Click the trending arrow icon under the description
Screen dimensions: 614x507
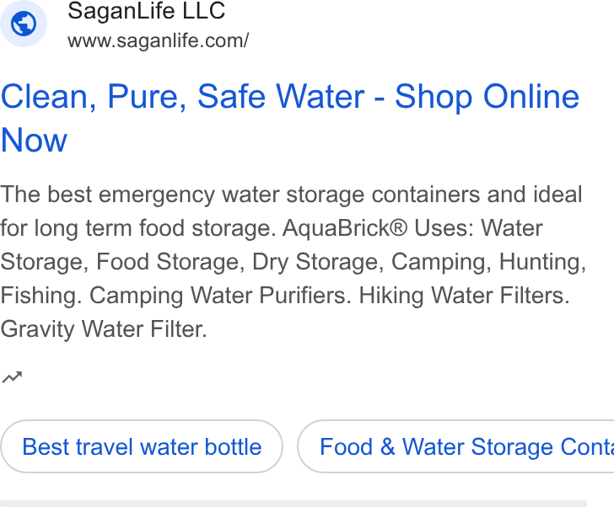[12, 377]
